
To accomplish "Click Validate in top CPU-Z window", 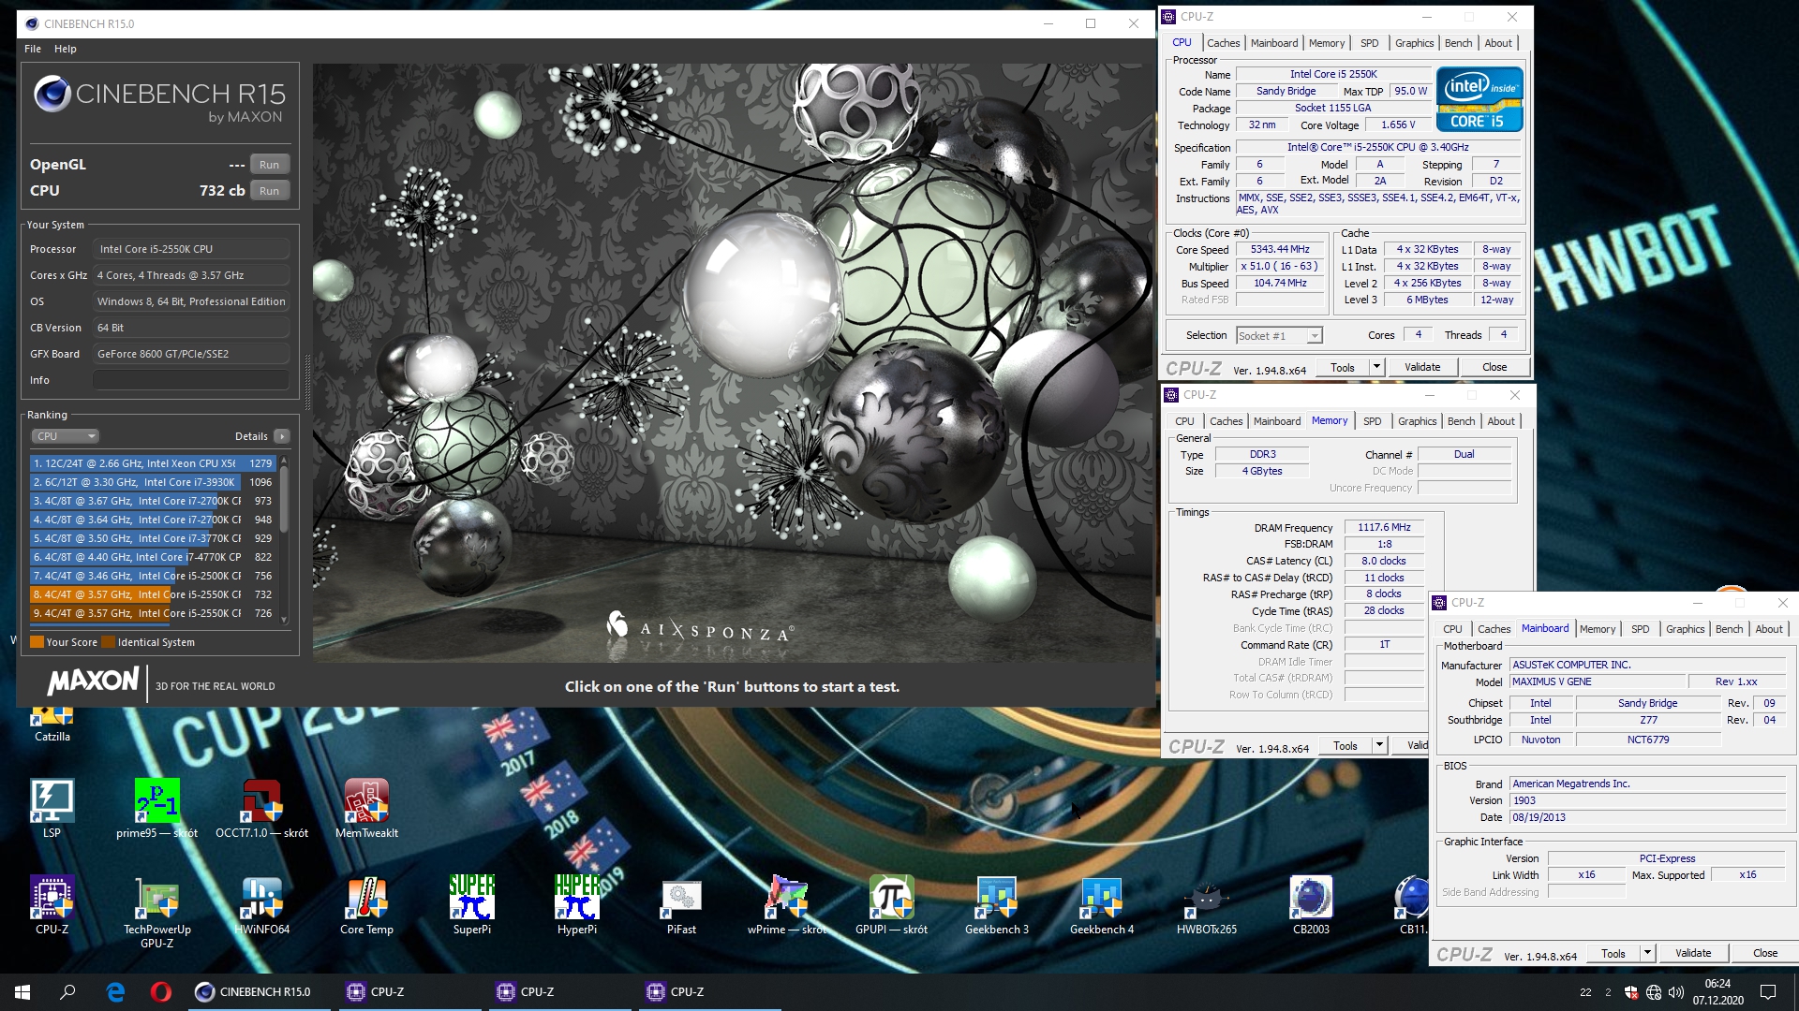I will [x=1422, y=367].
